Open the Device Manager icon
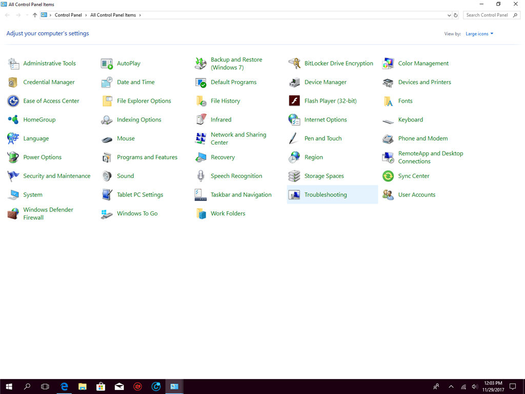This screenshot has width=525, height=394. pyautogui.click(x=294, y=82)
